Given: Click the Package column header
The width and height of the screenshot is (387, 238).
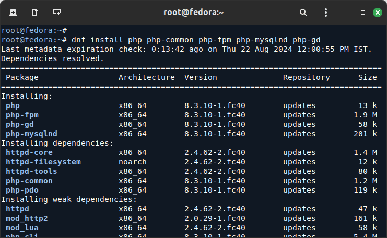Looking at the screenshot, I should click(22, 77).
